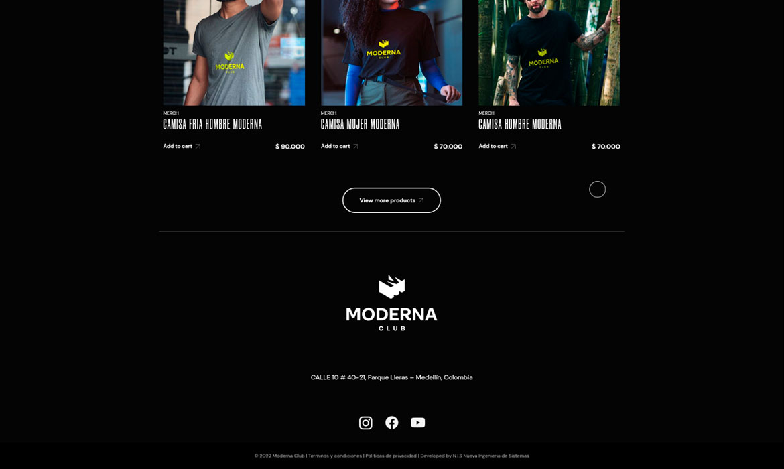784x469 pixels.
Task: Click the arrow icon beside Camisa Mujer Add to cart
Action: [356, 147]
